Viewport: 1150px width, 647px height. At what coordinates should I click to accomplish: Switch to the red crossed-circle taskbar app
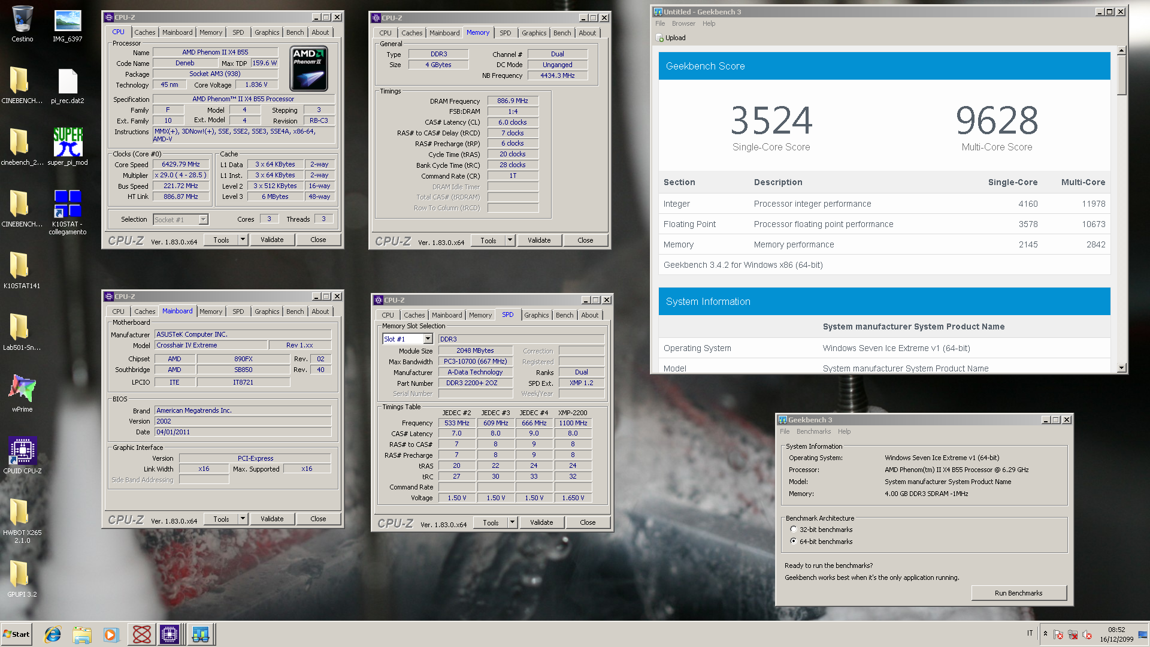tap(141, 634)
